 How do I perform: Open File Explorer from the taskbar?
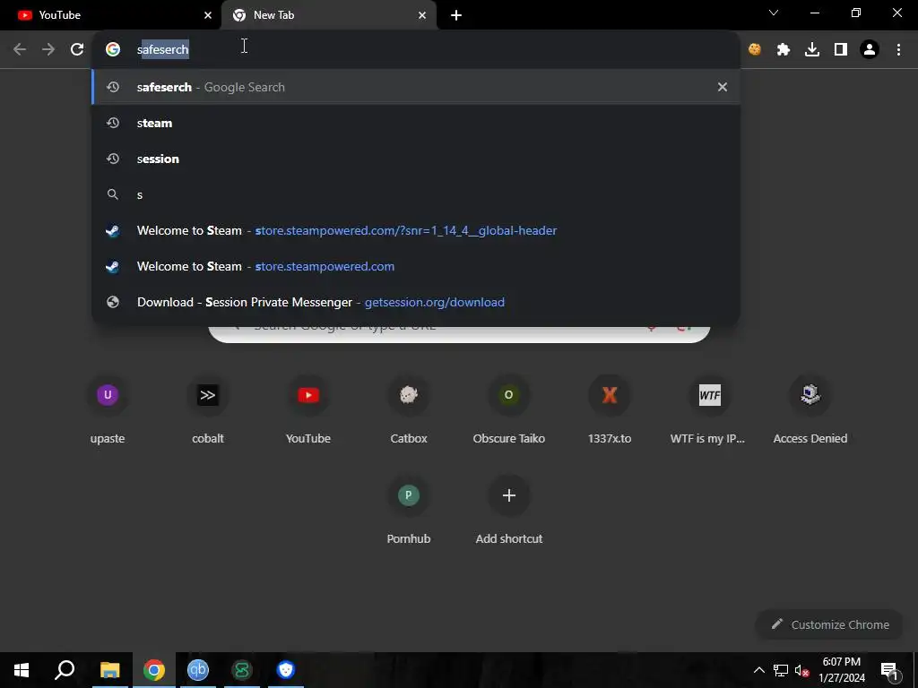coord(109,670)
